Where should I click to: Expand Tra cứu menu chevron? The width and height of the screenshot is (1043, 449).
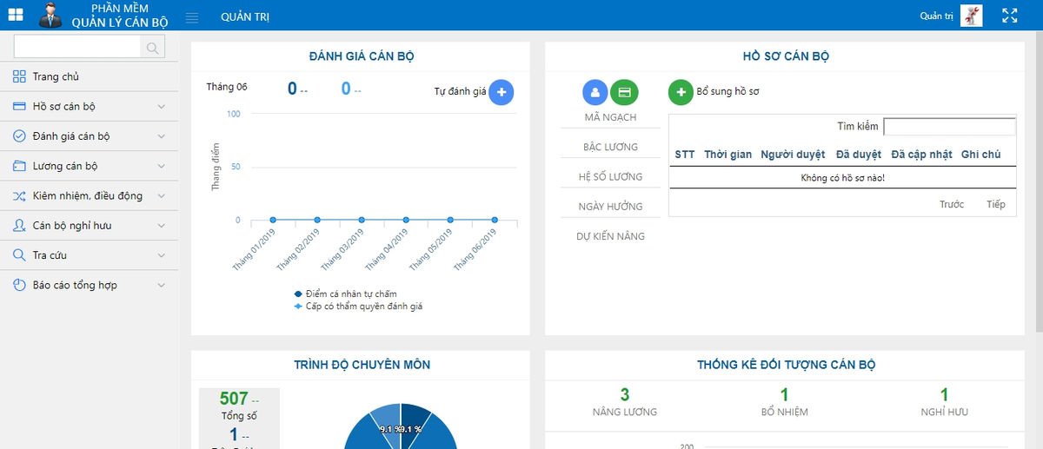click(161, 255)
